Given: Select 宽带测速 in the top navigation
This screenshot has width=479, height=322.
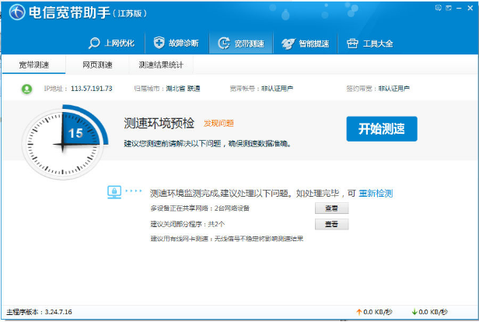Looking at the screenshot, I should tap(241, 43).
